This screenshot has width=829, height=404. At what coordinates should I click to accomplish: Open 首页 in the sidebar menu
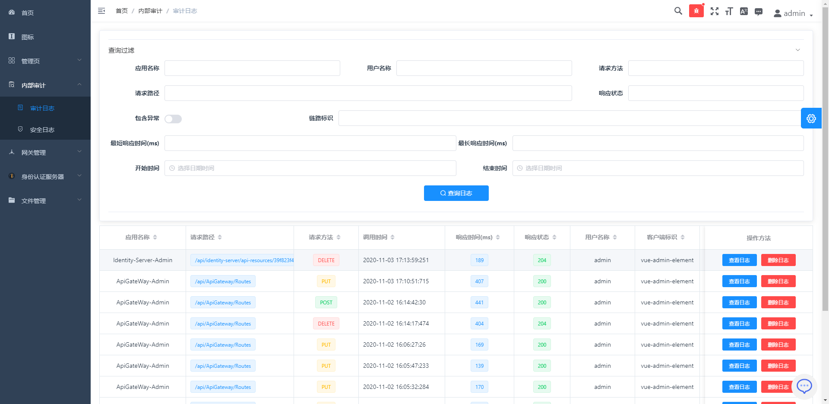28,13
